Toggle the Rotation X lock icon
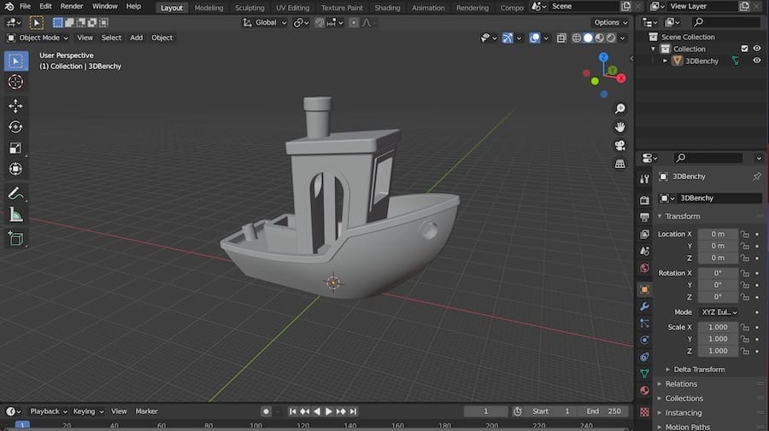 (745, 273)
